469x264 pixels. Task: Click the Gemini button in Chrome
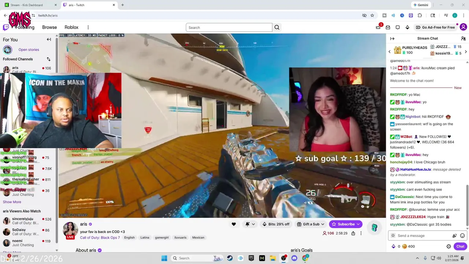click(421, 5)
